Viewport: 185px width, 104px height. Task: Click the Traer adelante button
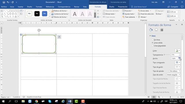(x=129, y=17)
